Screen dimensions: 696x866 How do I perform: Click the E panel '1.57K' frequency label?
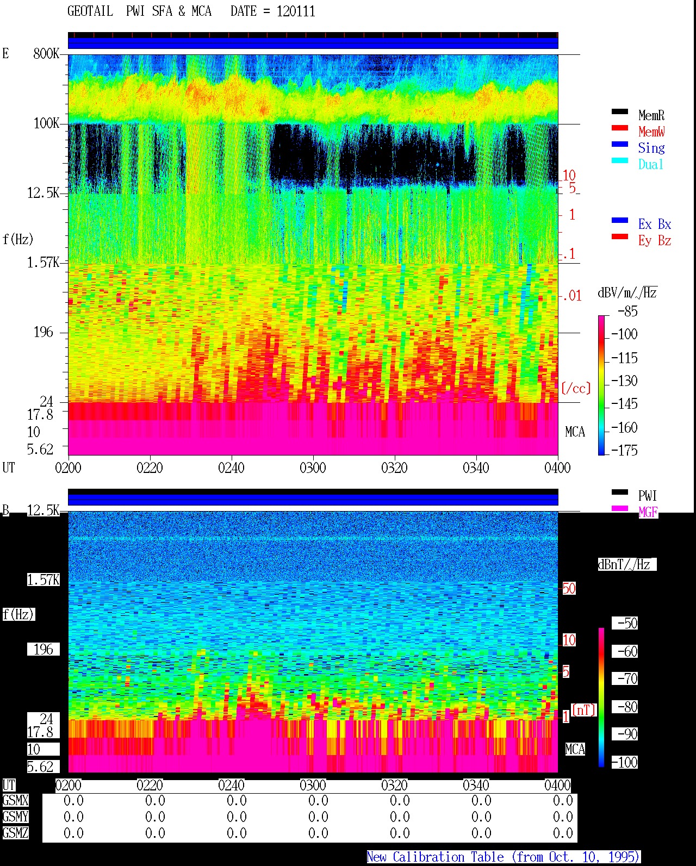(x=43, y=262)
